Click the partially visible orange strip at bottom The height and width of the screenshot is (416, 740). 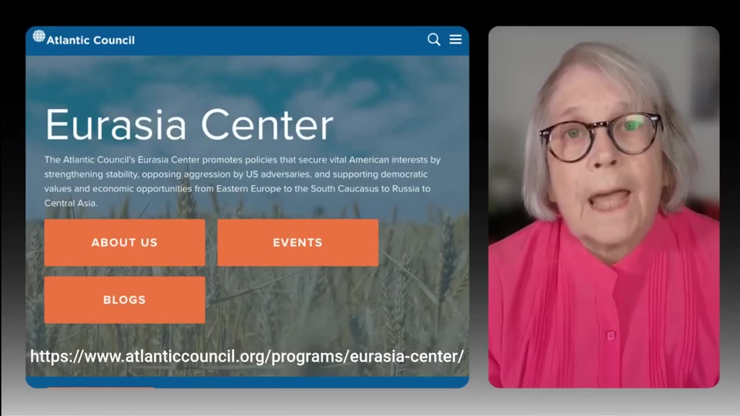pyautogui.click(x=100, y=388)
